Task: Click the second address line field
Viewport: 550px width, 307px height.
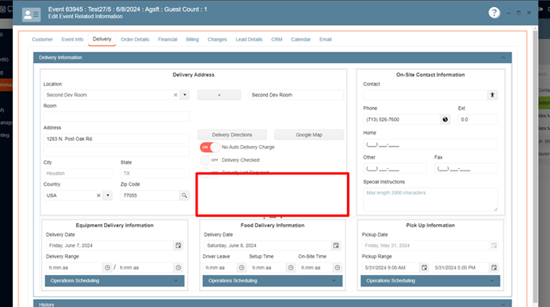Action: click(117, 152)
